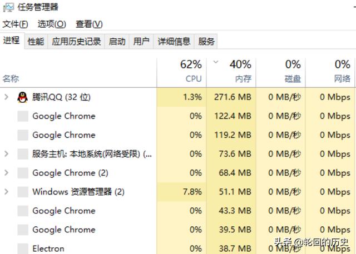Expand the Windows 资源管理器 (2) group

pyautogui.click(x=7, y=192)
